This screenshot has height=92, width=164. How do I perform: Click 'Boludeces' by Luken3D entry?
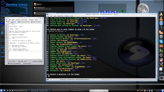click(x=61, y=71)
